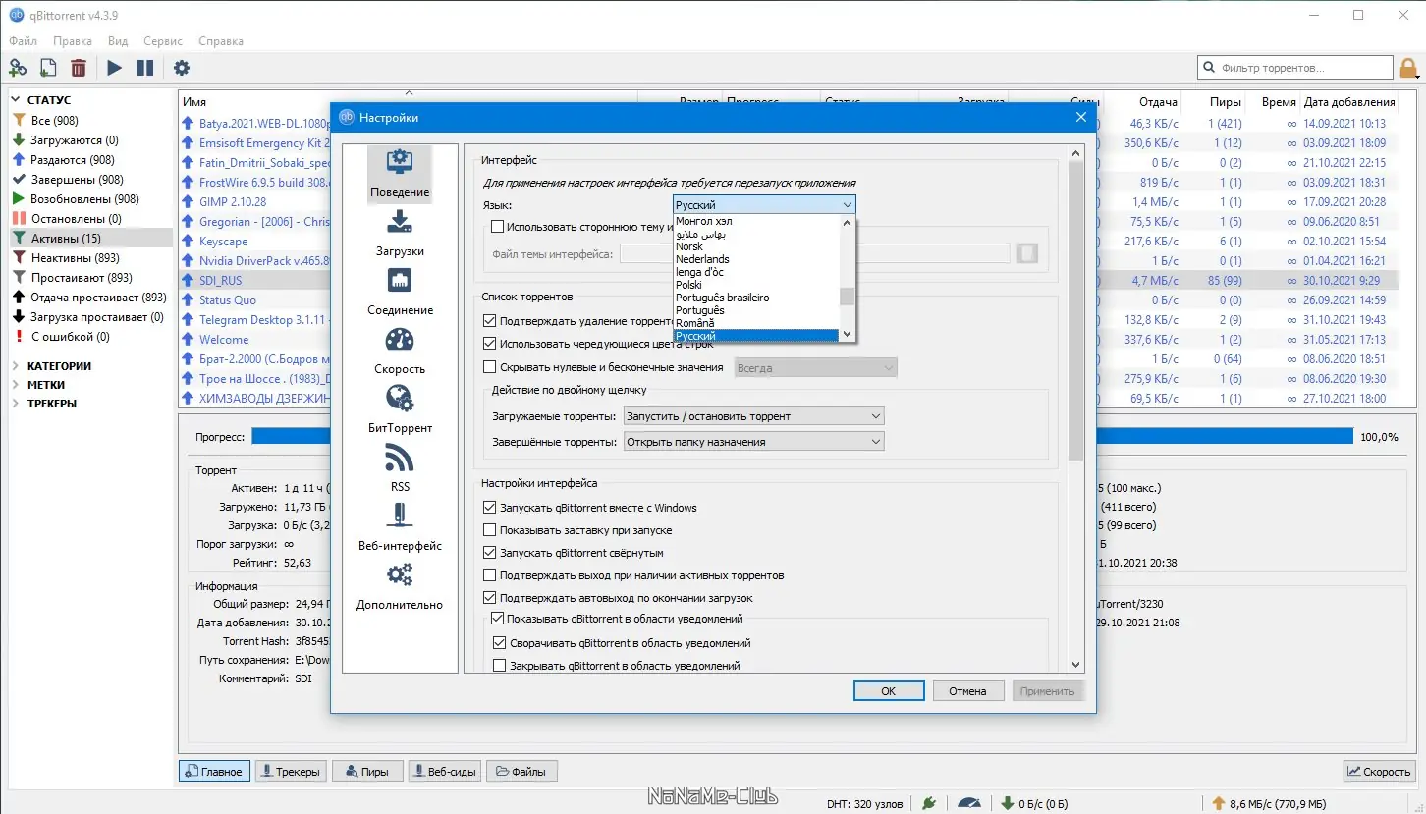This screenshot has width=1426, height=814.
Task: Click the red delete torrent trash icon
Action: click(x=79, y=68)
